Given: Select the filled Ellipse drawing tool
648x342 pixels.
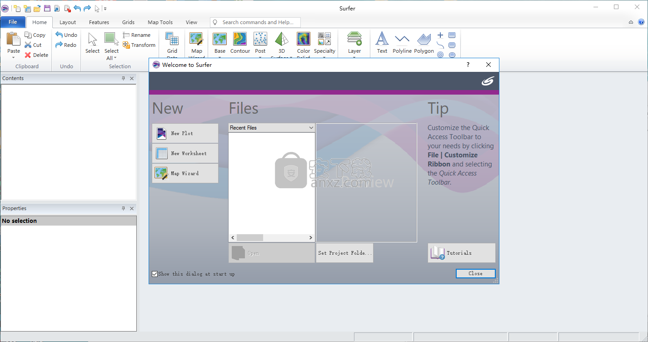Looking at the screenshot, I should pyautogui.click(x=452, y=55).
